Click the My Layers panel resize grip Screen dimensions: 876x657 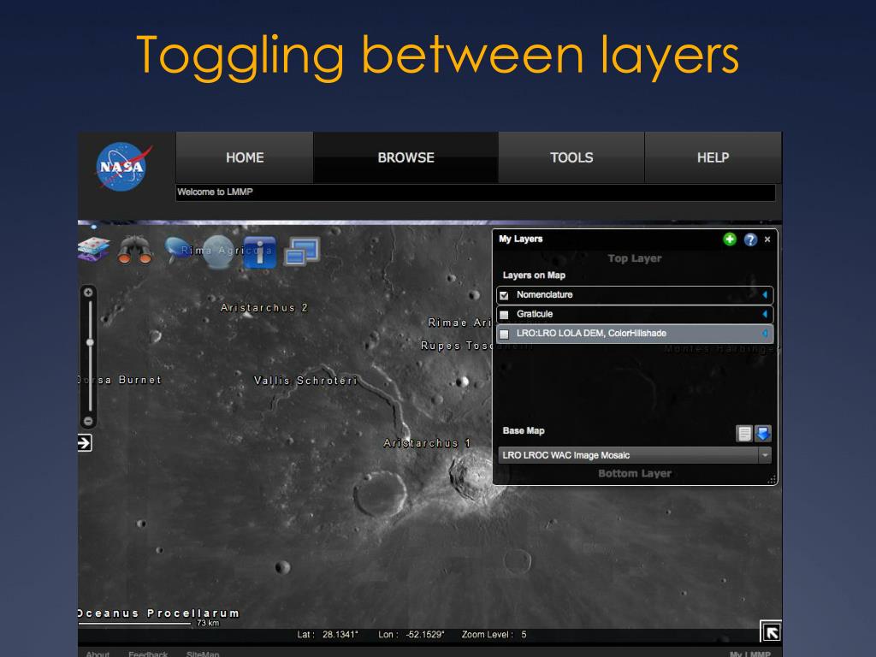coord(772,479)
